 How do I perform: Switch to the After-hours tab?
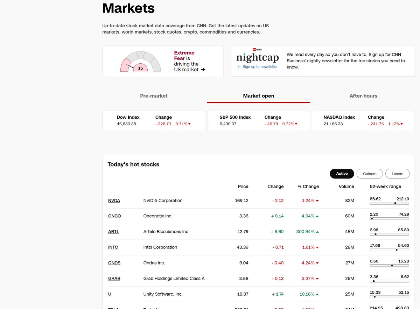point(363,96)
